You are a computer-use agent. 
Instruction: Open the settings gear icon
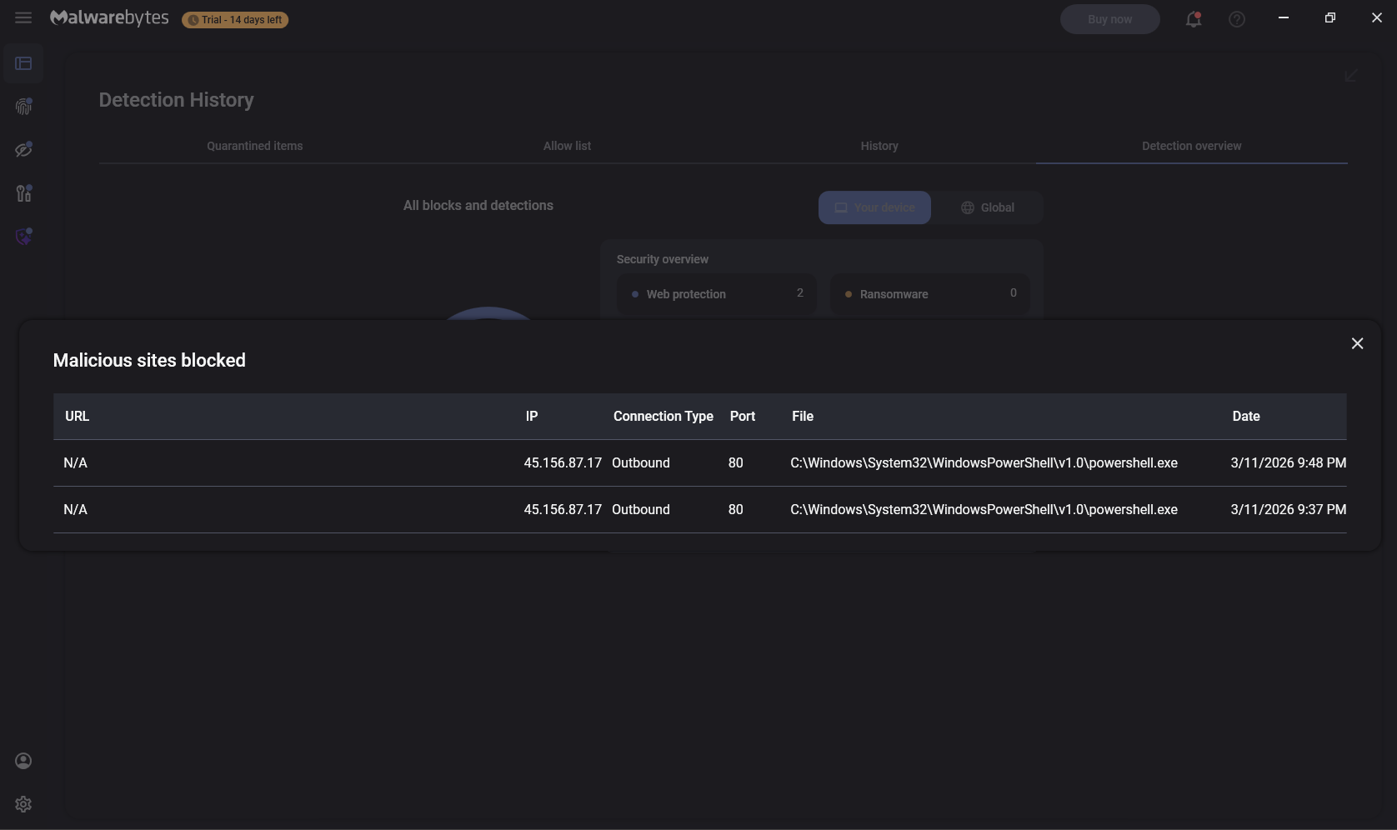click(x=23, y=804)
